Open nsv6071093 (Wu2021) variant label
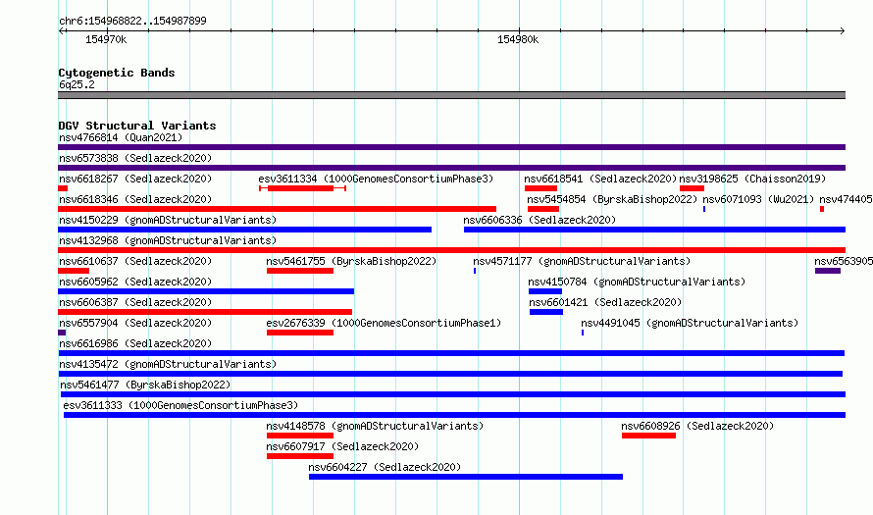The width and height of the screenshot is (873, 515). tap(758, 199)
